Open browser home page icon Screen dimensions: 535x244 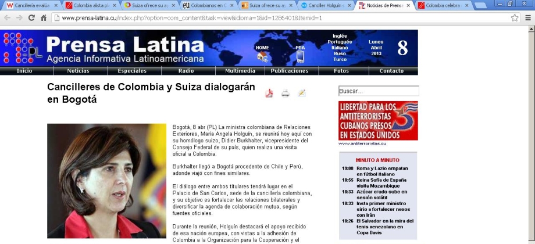44,18
